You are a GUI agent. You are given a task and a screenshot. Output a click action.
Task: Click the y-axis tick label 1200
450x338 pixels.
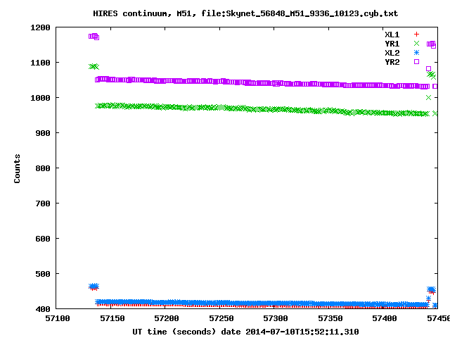40,28
